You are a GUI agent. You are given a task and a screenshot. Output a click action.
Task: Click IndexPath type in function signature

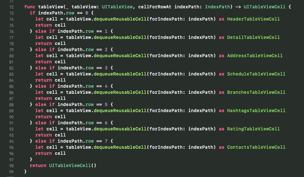click(x=217, y=7)
